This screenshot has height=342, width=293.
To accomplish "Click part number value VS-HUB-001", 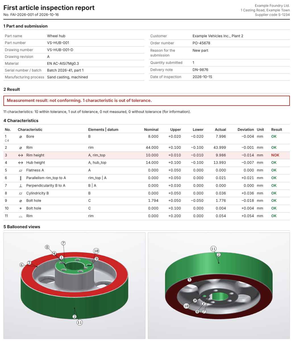I will pos(58,43).
